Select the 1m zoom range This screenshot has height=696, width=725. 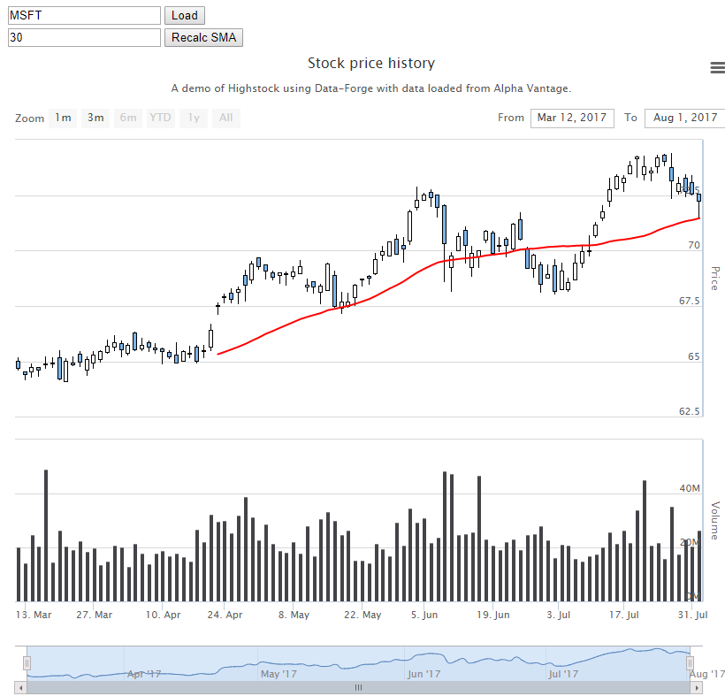pos(63,118)
